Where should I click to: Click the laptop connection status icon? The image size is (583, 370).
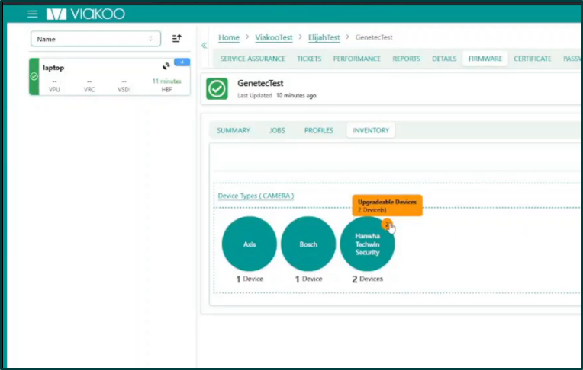(x=166, y=66)
